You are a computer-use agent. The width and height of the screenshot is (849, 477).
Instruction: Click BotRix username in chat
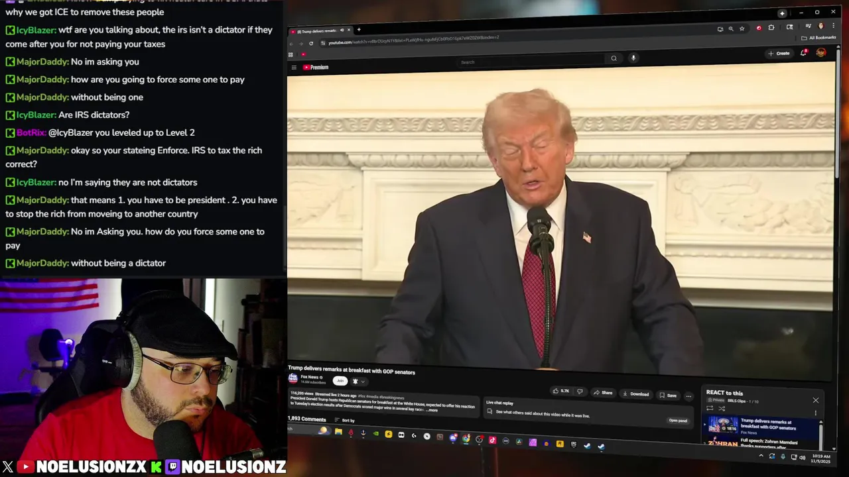coord(31,132)
